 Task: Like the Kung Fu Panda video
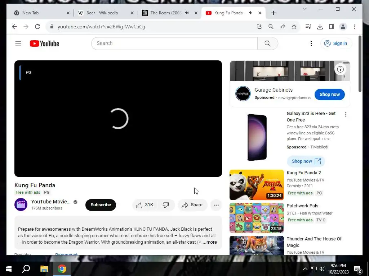[x=145, y=205]
